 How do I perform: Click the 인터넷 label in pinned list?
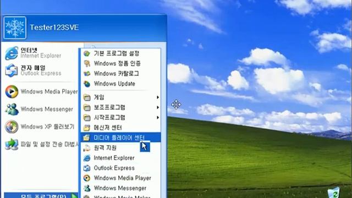29,50
